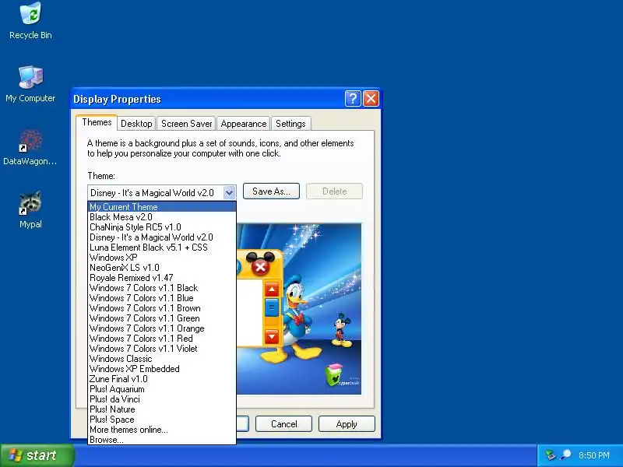Screen dimensions: 623x467
Task: Collapse the Theme dropdown arrow
Action: pyautogui.click(x=229, y=193)
